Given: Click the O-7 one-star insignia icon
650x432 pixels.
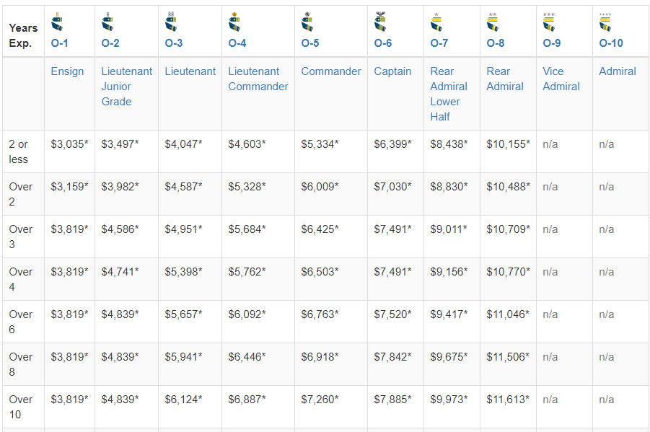Looking at the screenshot, I should [x=436, y=23].
